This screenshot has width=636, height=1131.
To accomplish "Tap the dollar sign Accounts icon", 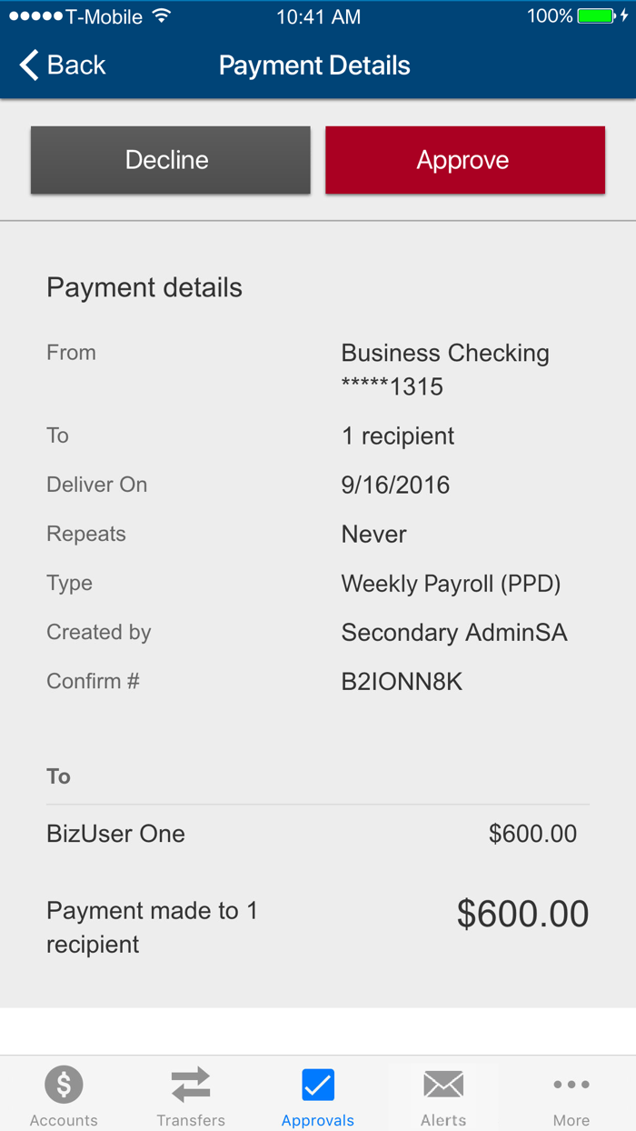I will [x=64, y=1084].
